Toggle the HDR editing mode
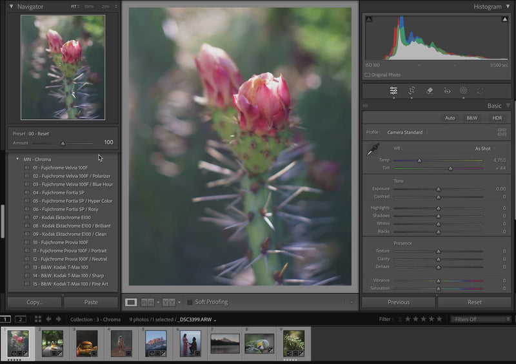The width and height of the screenshot is (516, 364). pos(497,118)
